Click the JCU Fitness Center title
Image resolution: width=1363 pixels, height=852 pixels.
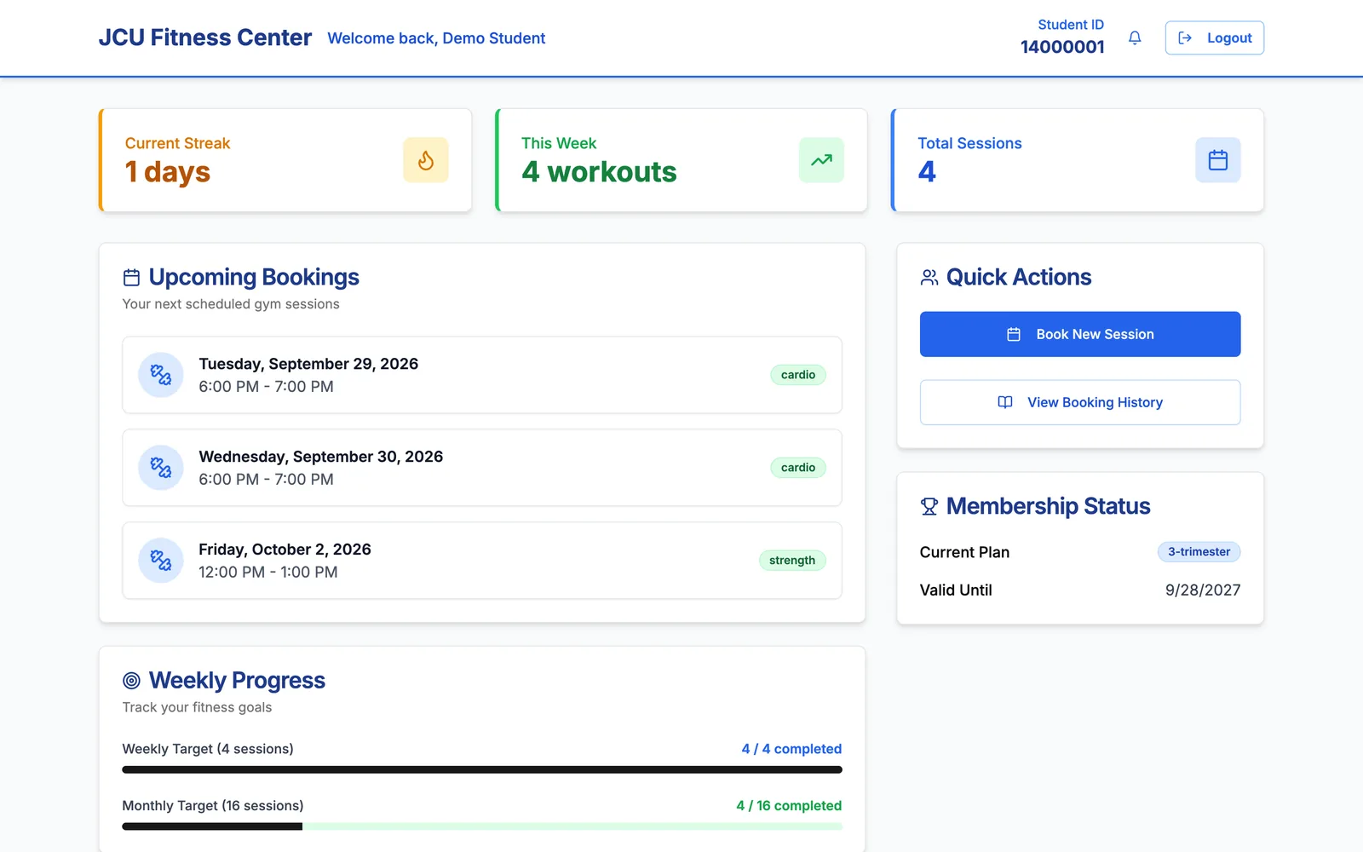point(205,37)
